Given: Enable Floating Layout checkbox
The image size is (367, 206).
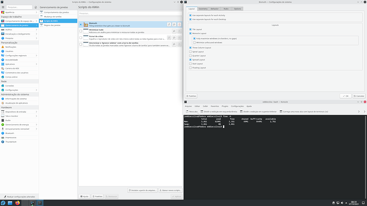Looking at the screenshot, I should point(190,68).
